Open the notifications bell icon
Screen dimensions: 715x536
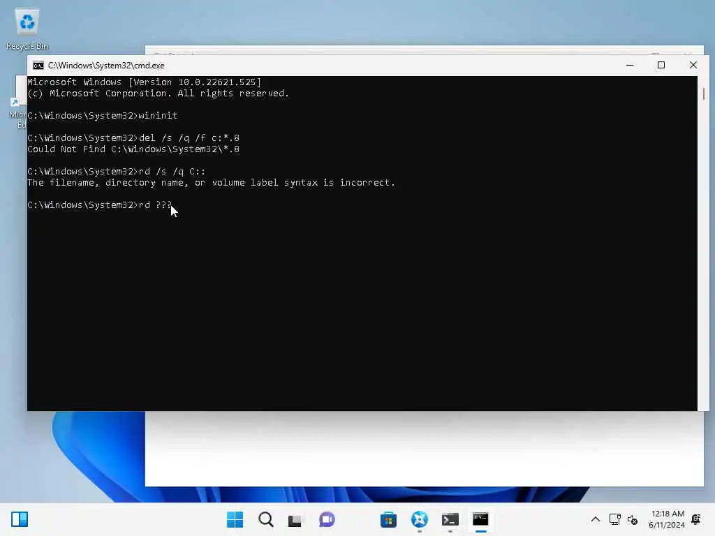pos(696,519)
